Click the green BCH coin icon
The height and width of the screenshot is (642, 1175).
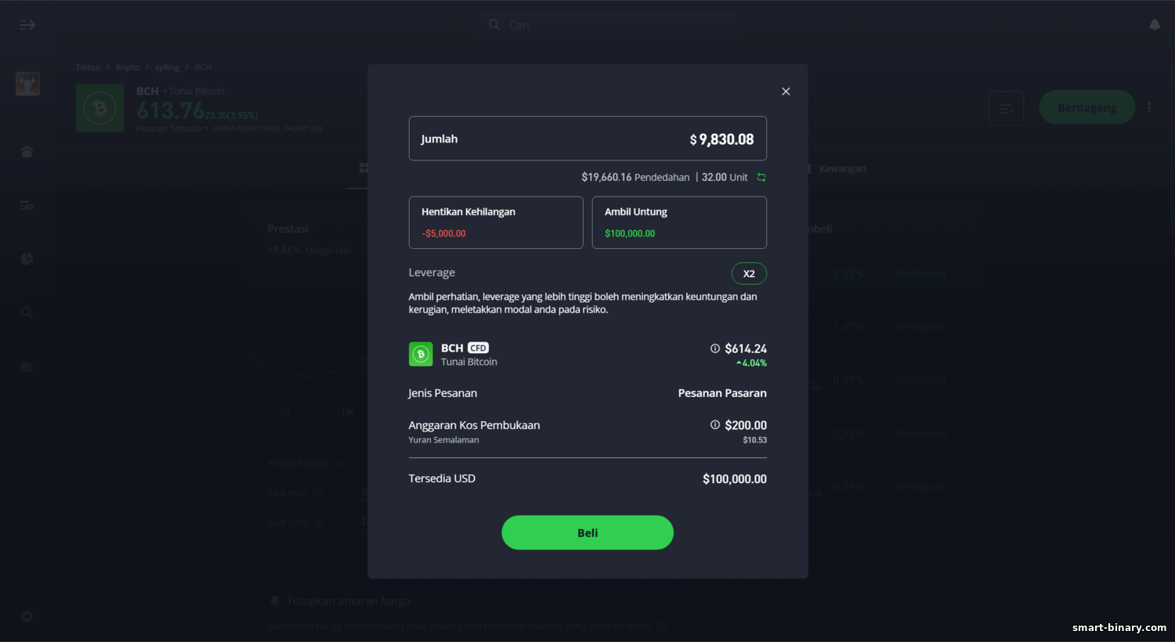(x=421, y=354)
